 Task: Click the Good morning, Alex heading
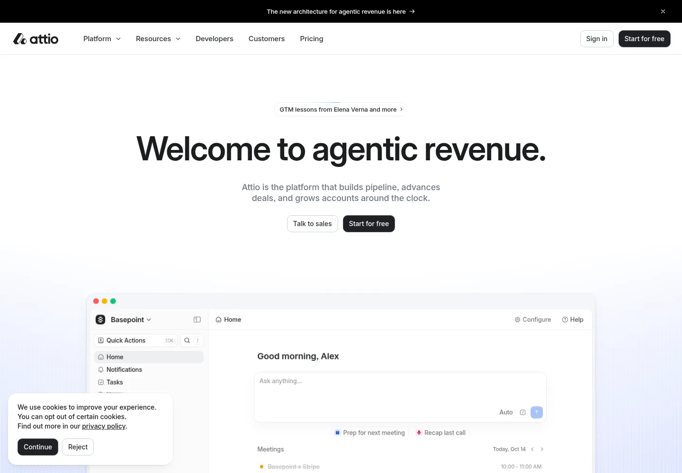(298, 356)
